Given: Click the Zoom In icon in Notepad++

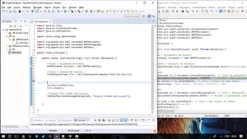Looking at the screenshot, I should 193,11.
